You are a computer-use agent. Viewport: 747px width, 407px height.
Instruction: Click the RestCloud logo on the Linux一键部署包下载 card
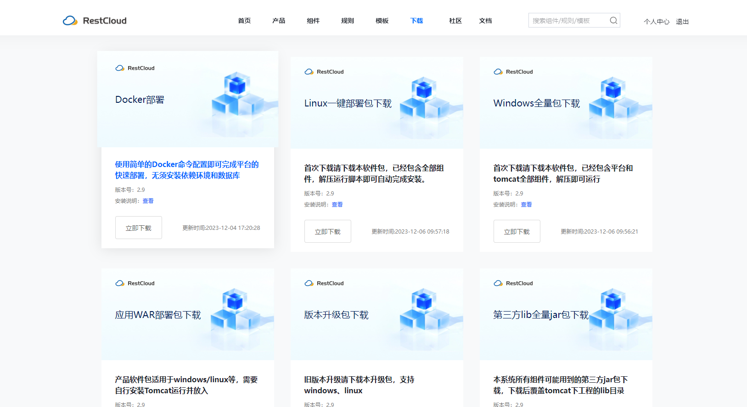(324, 72)
